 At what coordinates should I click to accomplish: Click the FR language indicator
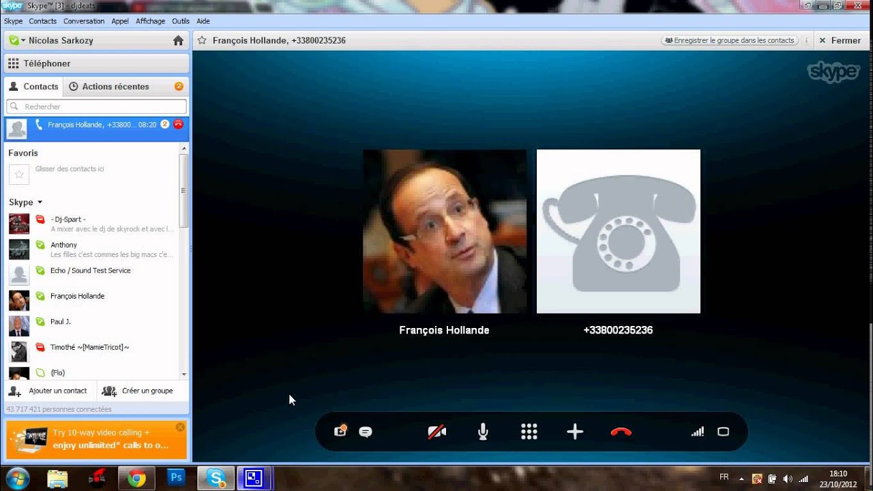pyautogui.click(x=724, y=477)
